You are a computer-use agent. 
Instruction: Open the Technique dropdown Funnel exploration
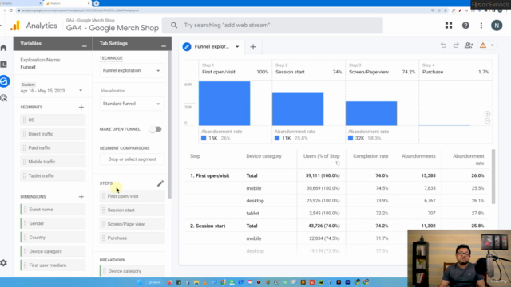pyautogui.click(x=131, y=71)
